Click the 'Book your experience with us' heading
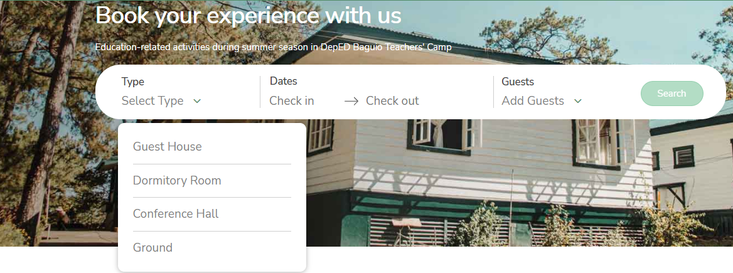Screen dimensions: 733x273 pos(249,15)
